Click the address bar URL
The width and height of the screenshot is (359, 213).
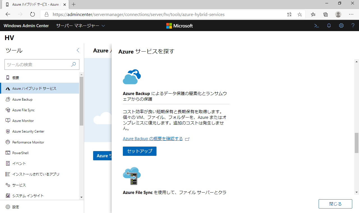click(x=139, y=14)
